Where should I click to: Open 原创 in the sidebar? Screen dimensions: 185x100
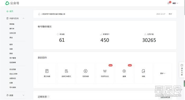pyautogui.click(x=11, y=37)
